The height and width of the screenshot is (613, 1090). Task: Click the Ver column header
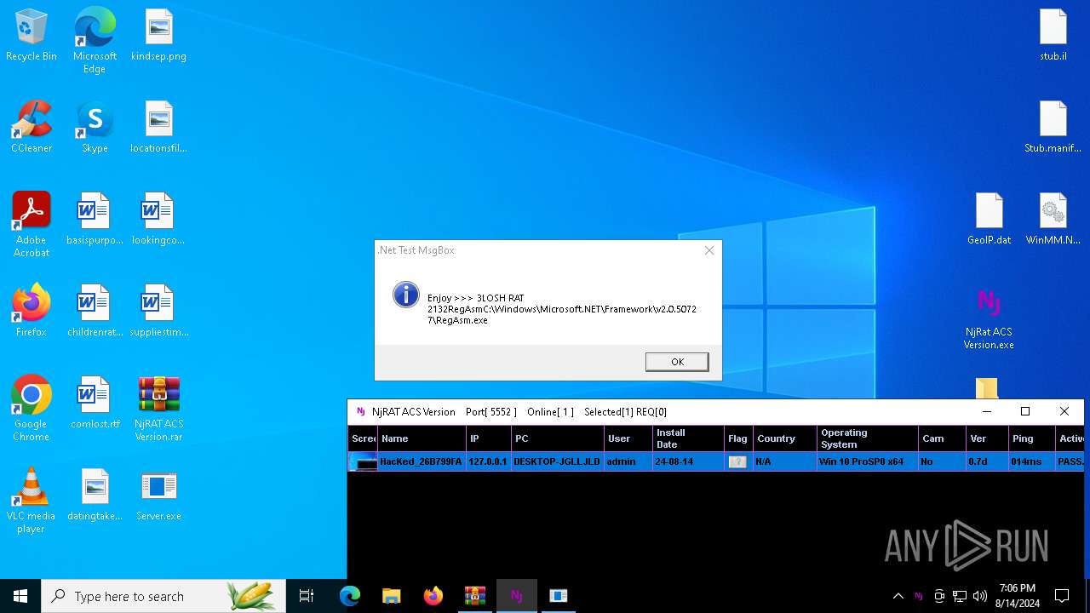click(987, 438)
